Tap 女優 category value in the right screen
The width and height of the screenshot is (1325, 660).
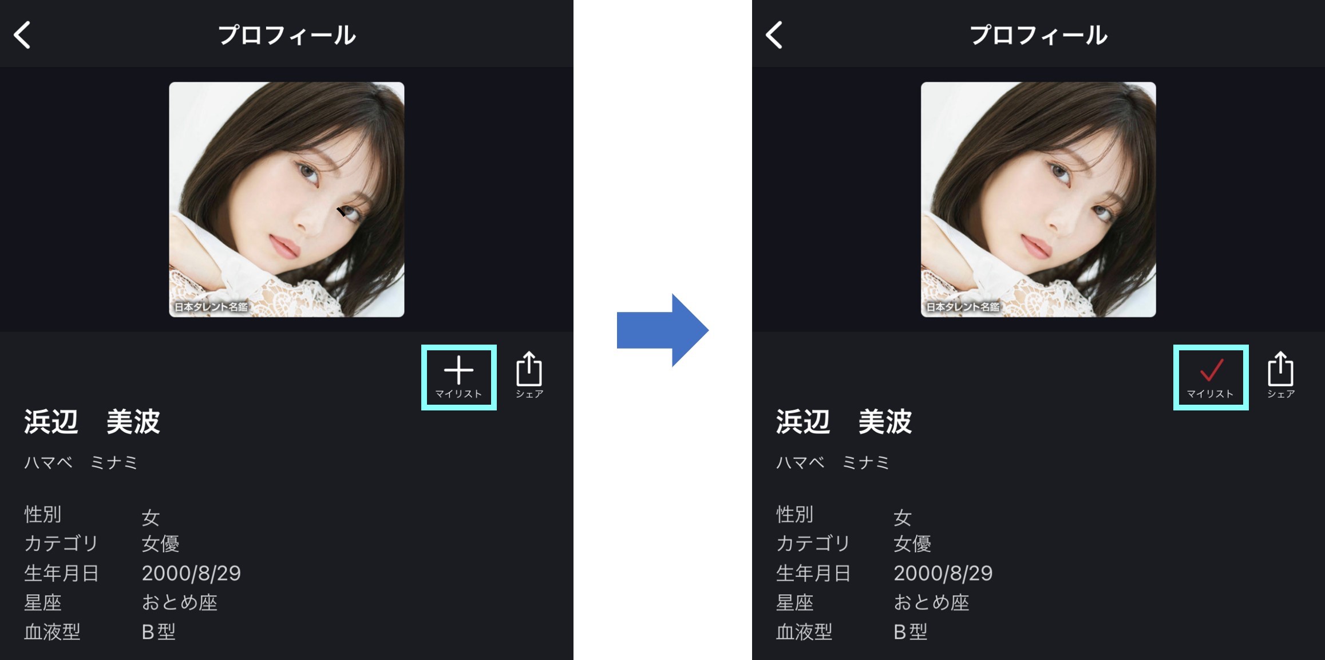(912, 543)
